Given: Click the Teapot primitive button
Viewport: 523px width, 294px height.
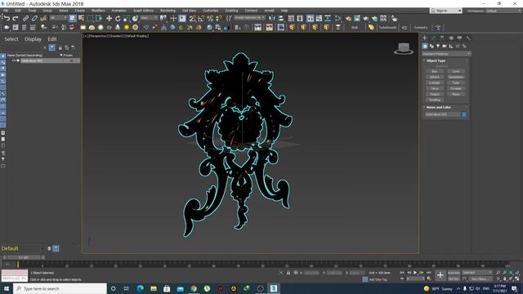Looking at the screenshot, I should coord(434,95).
